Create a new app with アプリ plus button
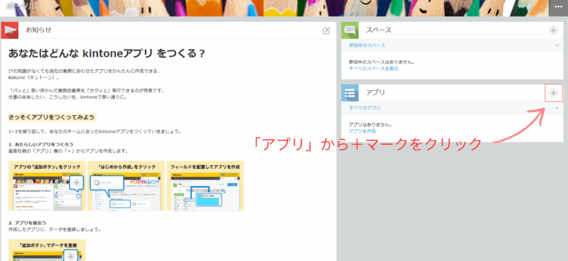 554,93
